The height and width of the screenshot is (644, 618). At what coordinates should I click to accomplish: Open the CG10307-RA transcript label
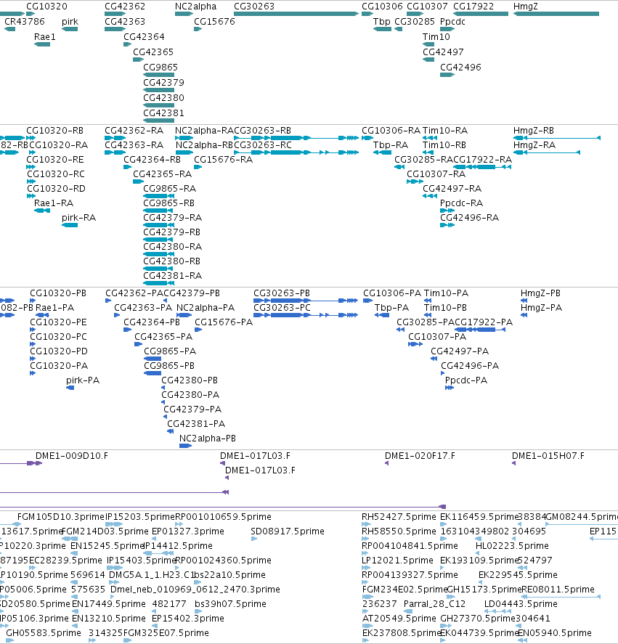point(436,174)
